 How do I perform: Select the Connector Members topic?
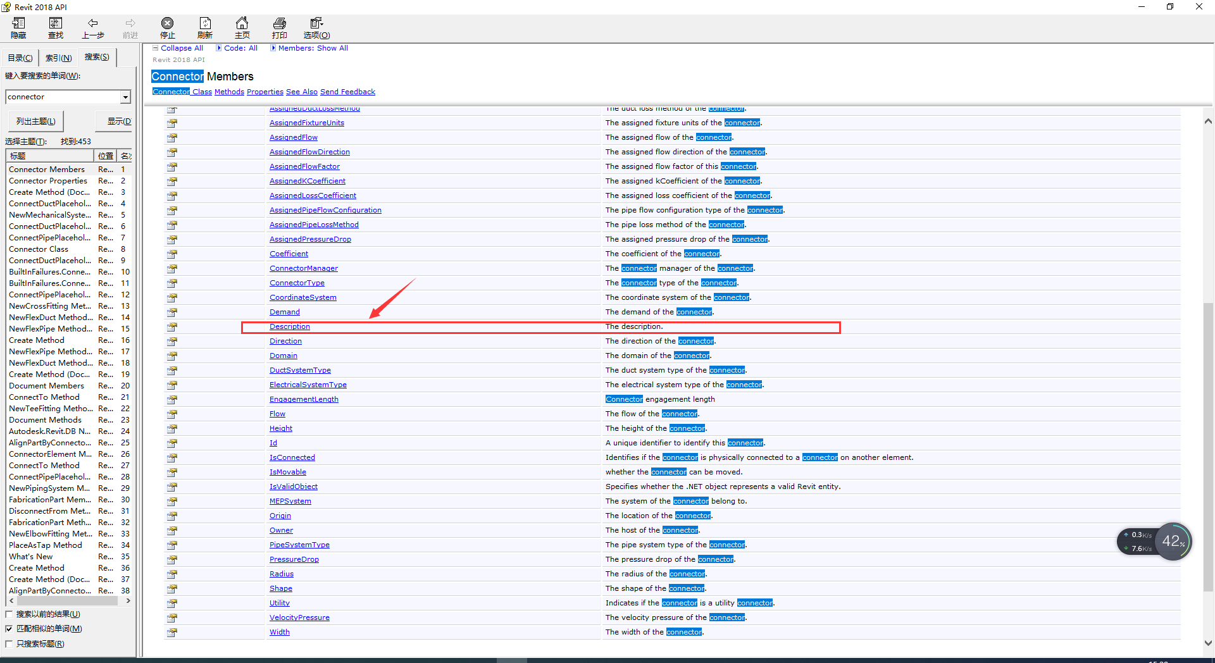point(47,170)
